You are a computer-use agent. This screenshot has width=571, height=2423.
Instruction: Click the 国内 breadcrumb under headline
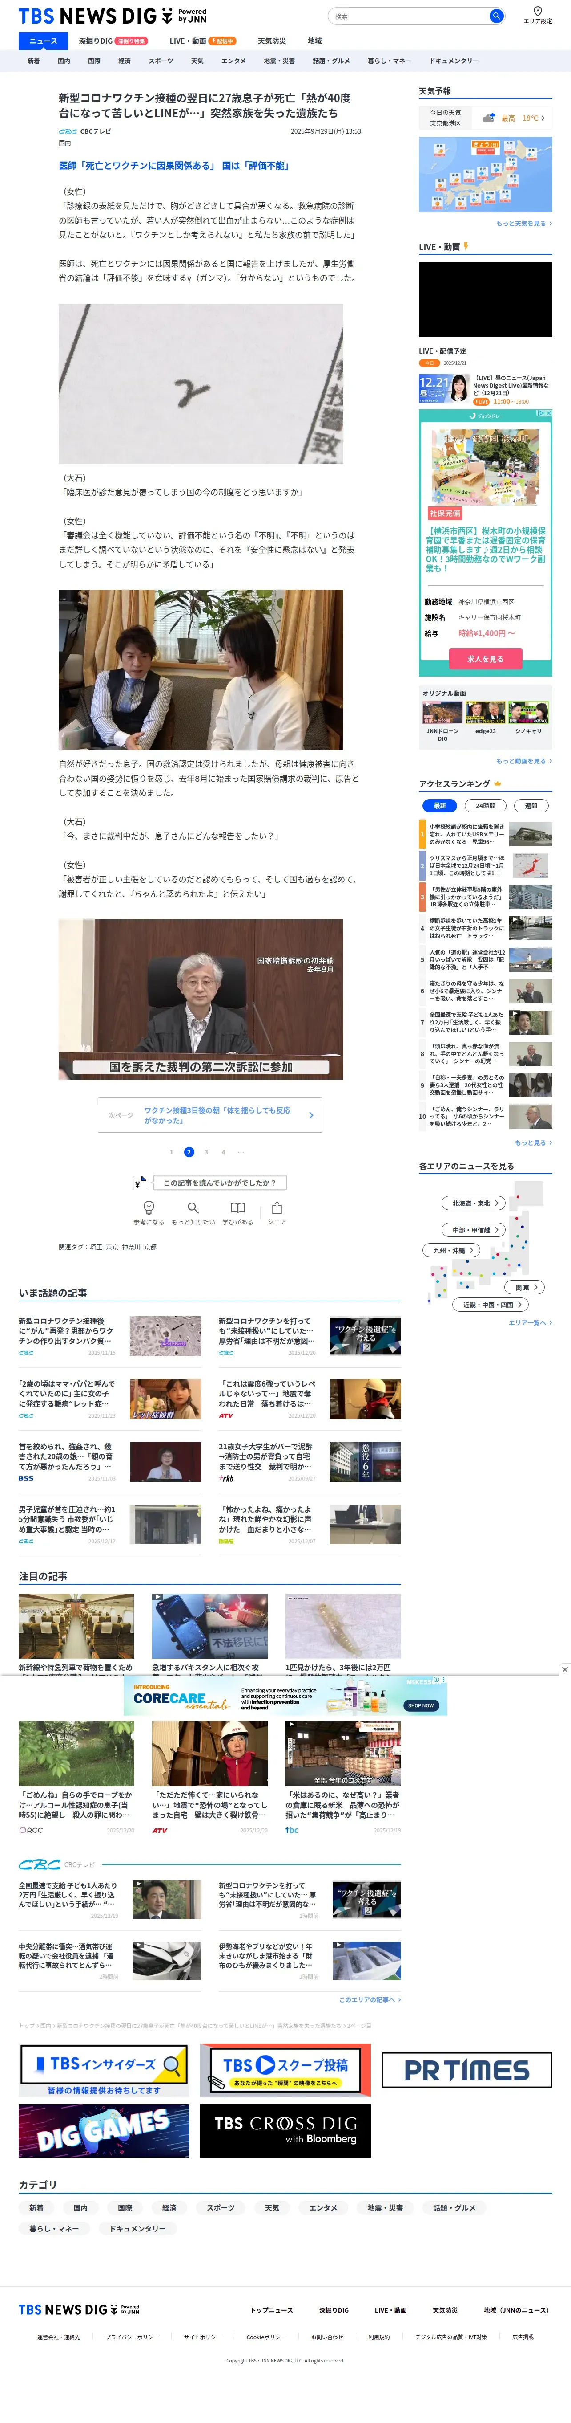click(65, 144)
